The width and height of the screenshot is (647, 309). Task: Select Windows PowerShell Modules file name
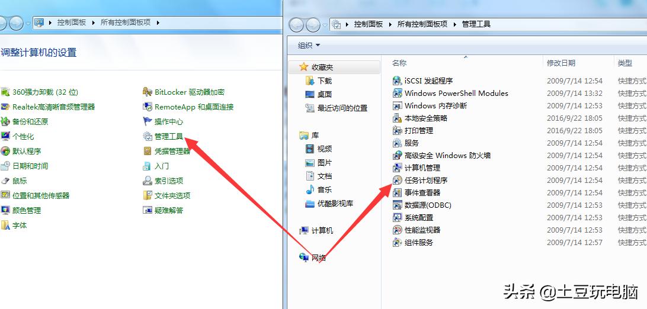click(x=456, y=93)
